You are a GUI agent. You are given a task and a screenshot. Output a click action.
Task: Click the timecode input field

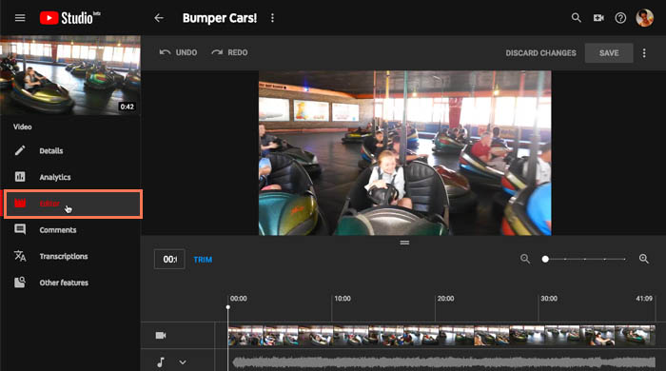coord(169,259)
